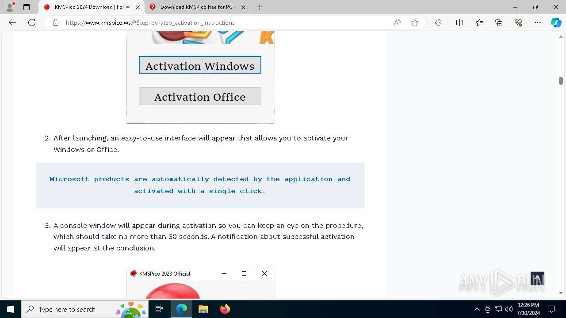Open the clock and date flyout
566x318 pixels.
coord(528,309)
